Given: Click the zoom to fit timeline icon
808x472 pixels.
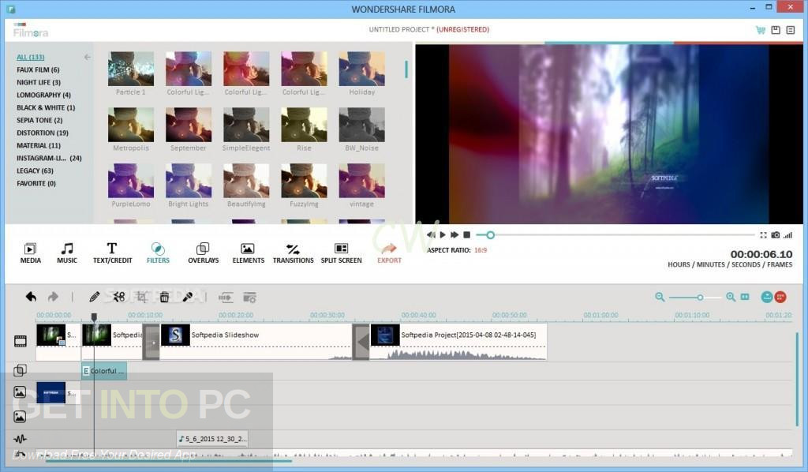Looking at the screenshot, I should (745, 297).
